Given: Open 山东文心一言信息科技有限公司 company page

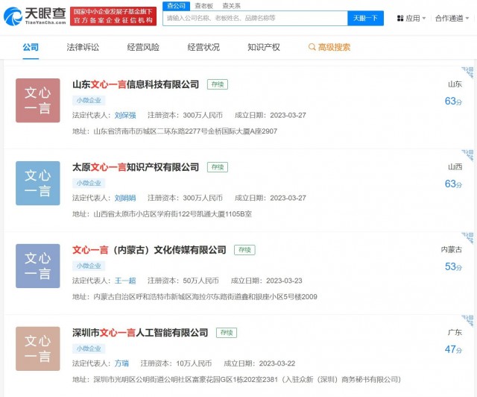Looking at the screenshot, I should click(x=136, y=84).
